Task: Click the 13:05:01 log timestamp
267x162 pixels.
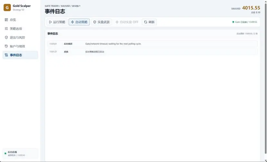Action: 53,44
